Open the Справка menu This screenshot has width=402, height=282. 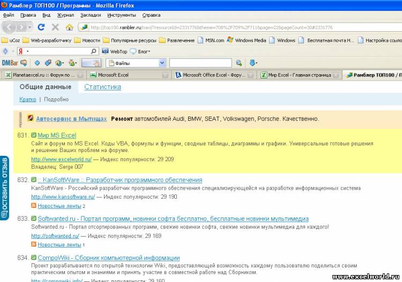coord(151,15)
